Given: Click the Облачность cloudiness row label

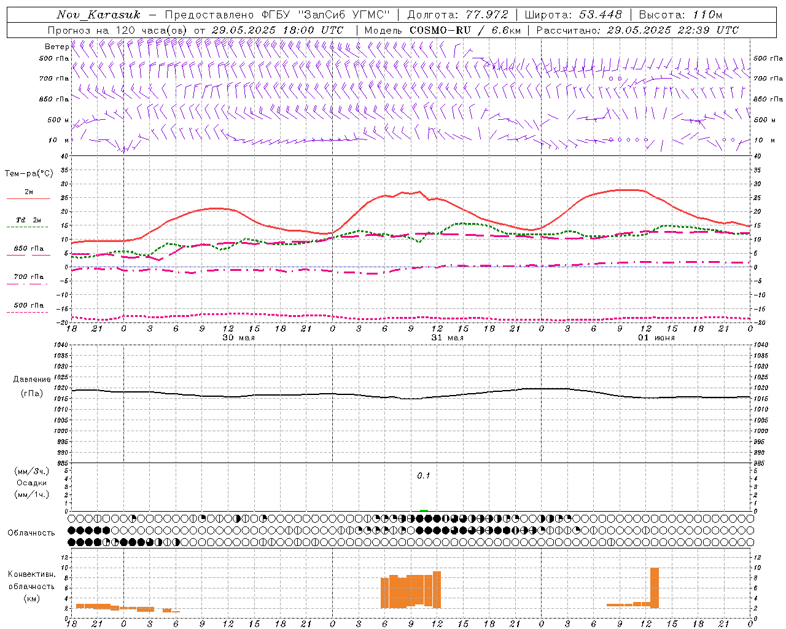Looking at the screenshot, I should point(31,533).
